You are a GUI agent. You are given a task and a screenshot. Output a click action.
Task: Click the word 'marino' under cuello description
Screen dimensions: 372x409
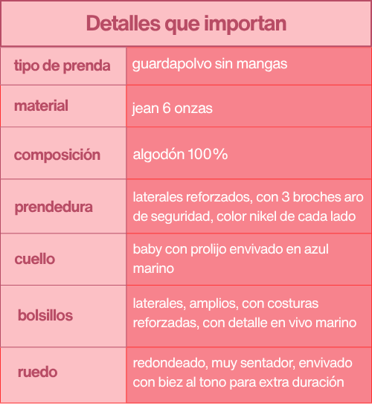(153, 268)
